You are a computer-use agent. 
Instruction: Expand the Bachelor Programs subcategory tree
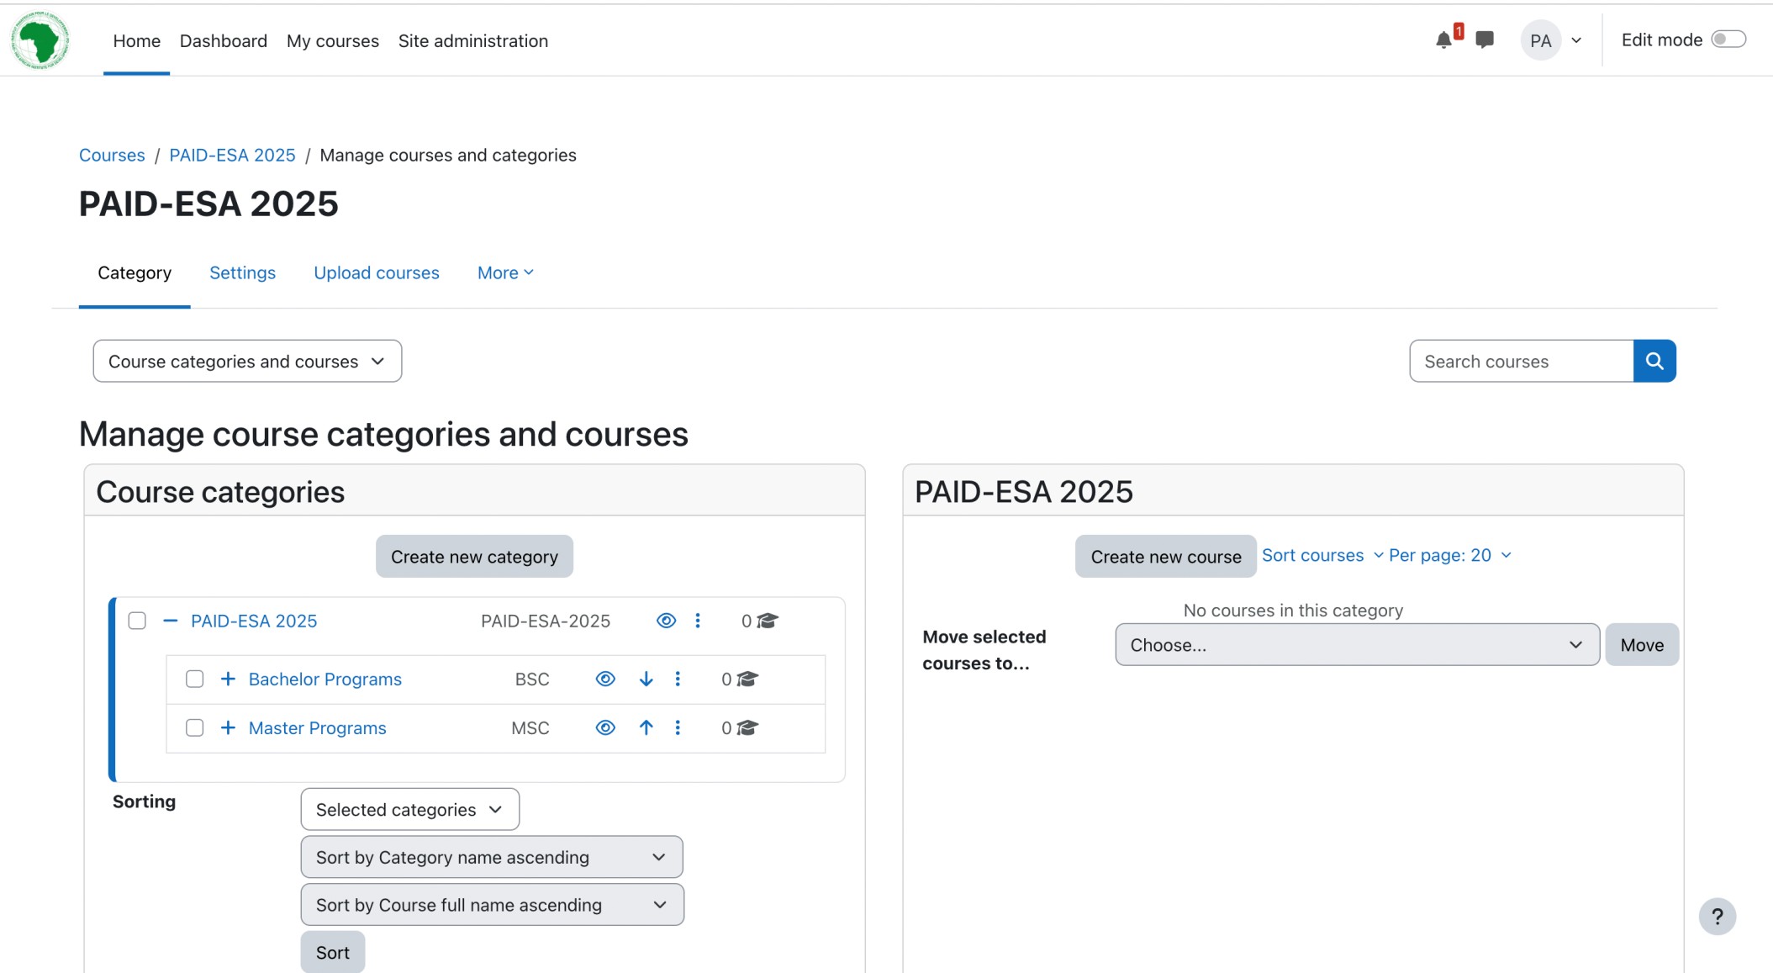[227, 679]
